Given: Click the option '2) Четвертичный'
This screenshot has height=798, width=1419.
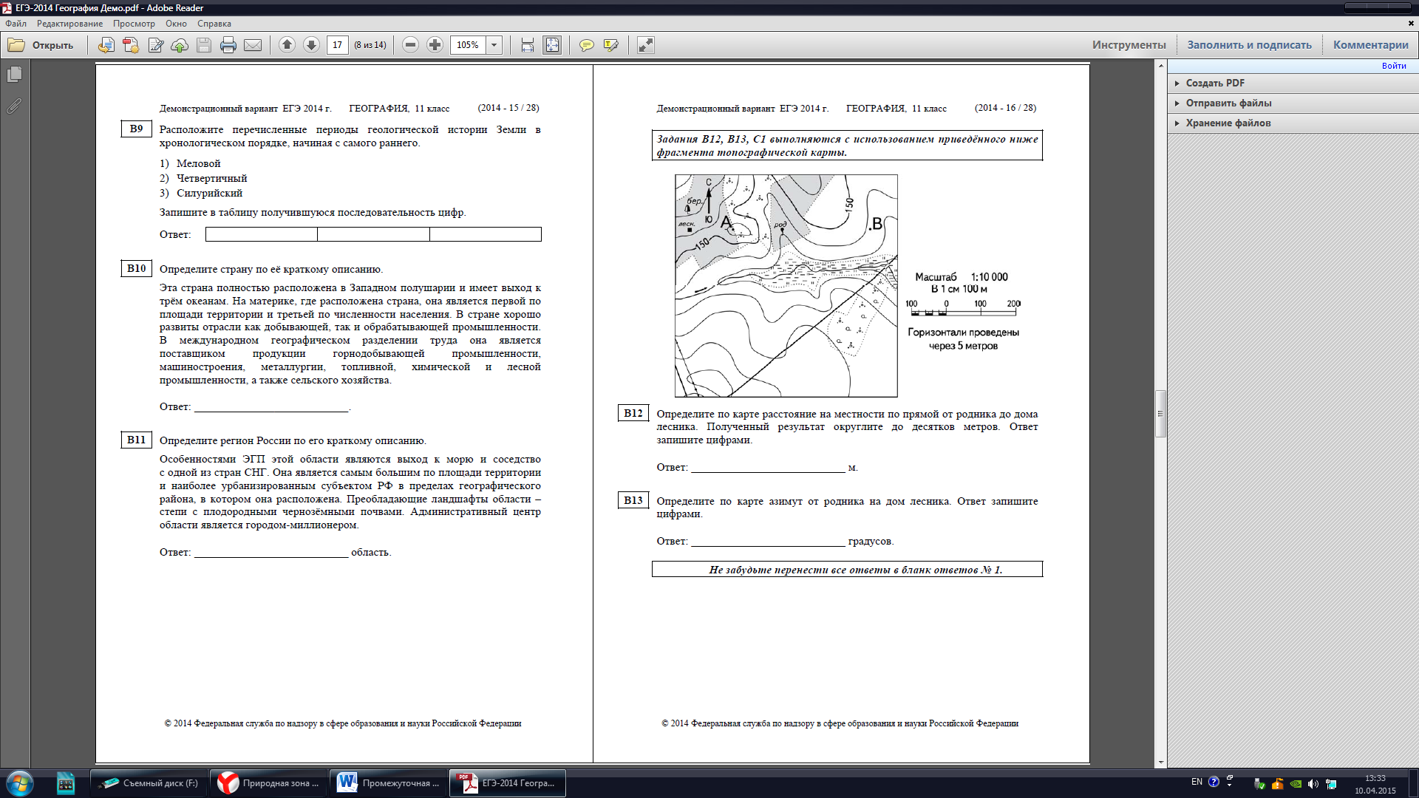Looking at the screenshot, I should 203,178.
